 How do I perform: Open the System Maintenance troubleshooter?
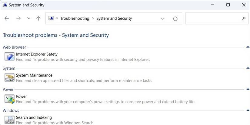click(34, 75)
